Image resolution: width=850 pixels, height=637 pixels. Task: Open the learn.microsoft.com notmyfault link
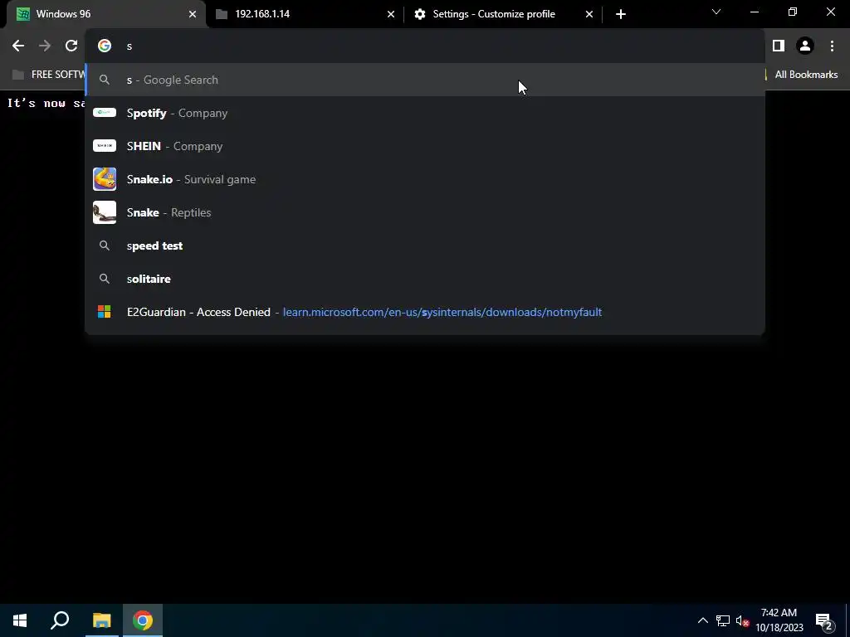click(442, 312)
